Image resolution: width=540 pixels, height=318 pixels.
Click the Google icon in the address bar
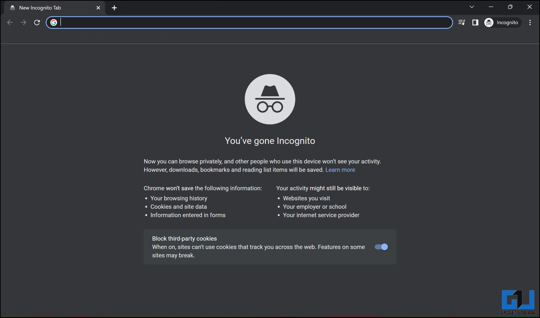[x=54, y=22]
